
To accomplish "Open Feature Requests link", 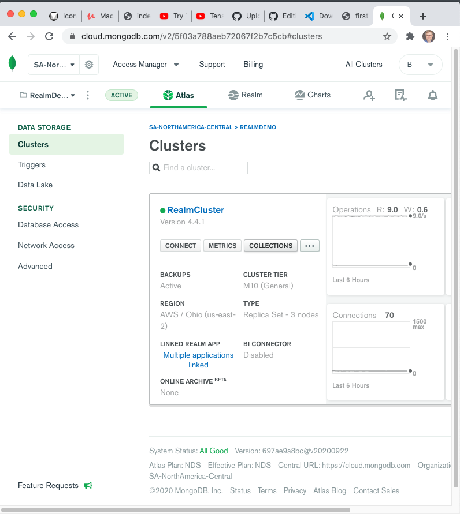I will click(49, 486).
